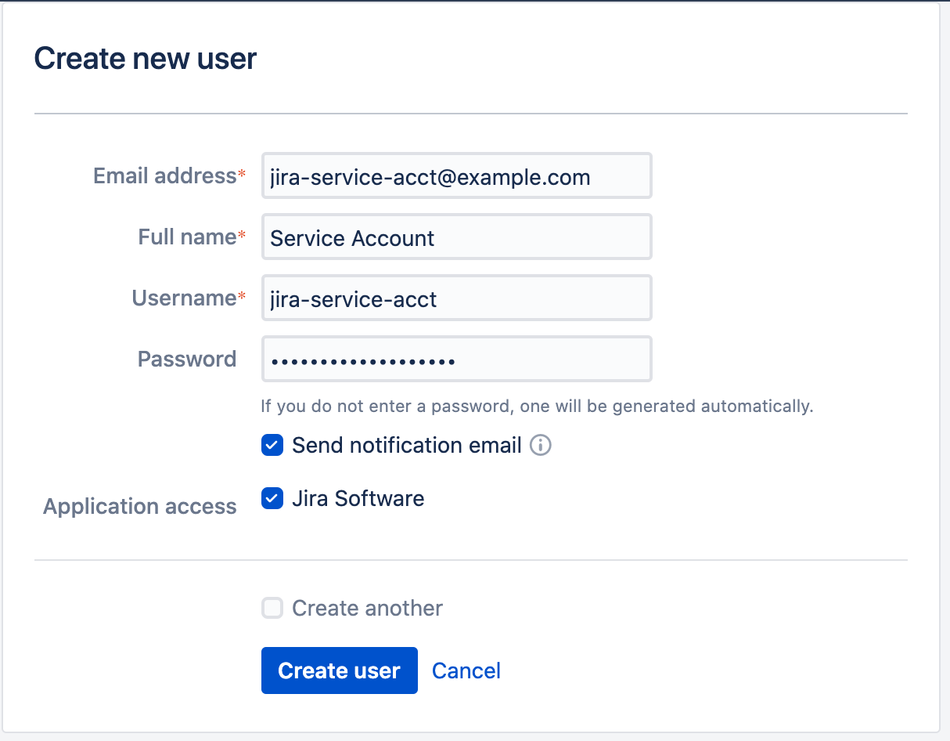Image resolution: width=950 pixels, height=741 pixels.
Task: Click the Jira Software label text
Action: 358,498
